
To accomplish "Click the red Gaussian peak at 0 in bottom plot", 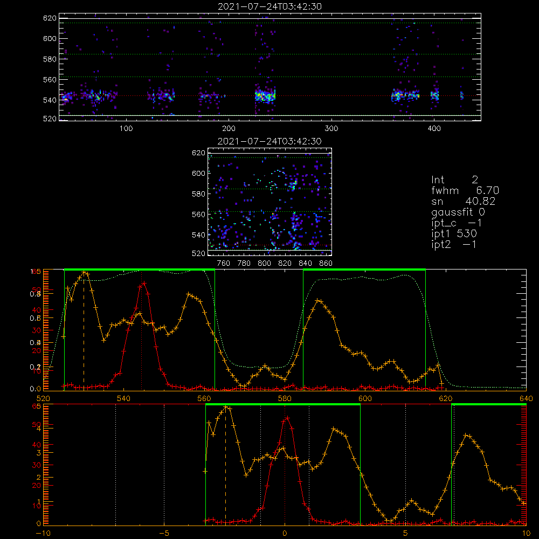I will tap(286, 418).
